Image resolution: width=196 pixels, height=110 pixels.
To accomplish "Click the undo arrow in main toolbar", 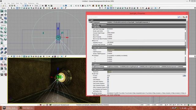I will pyautogui.click(x=18, y=5).
